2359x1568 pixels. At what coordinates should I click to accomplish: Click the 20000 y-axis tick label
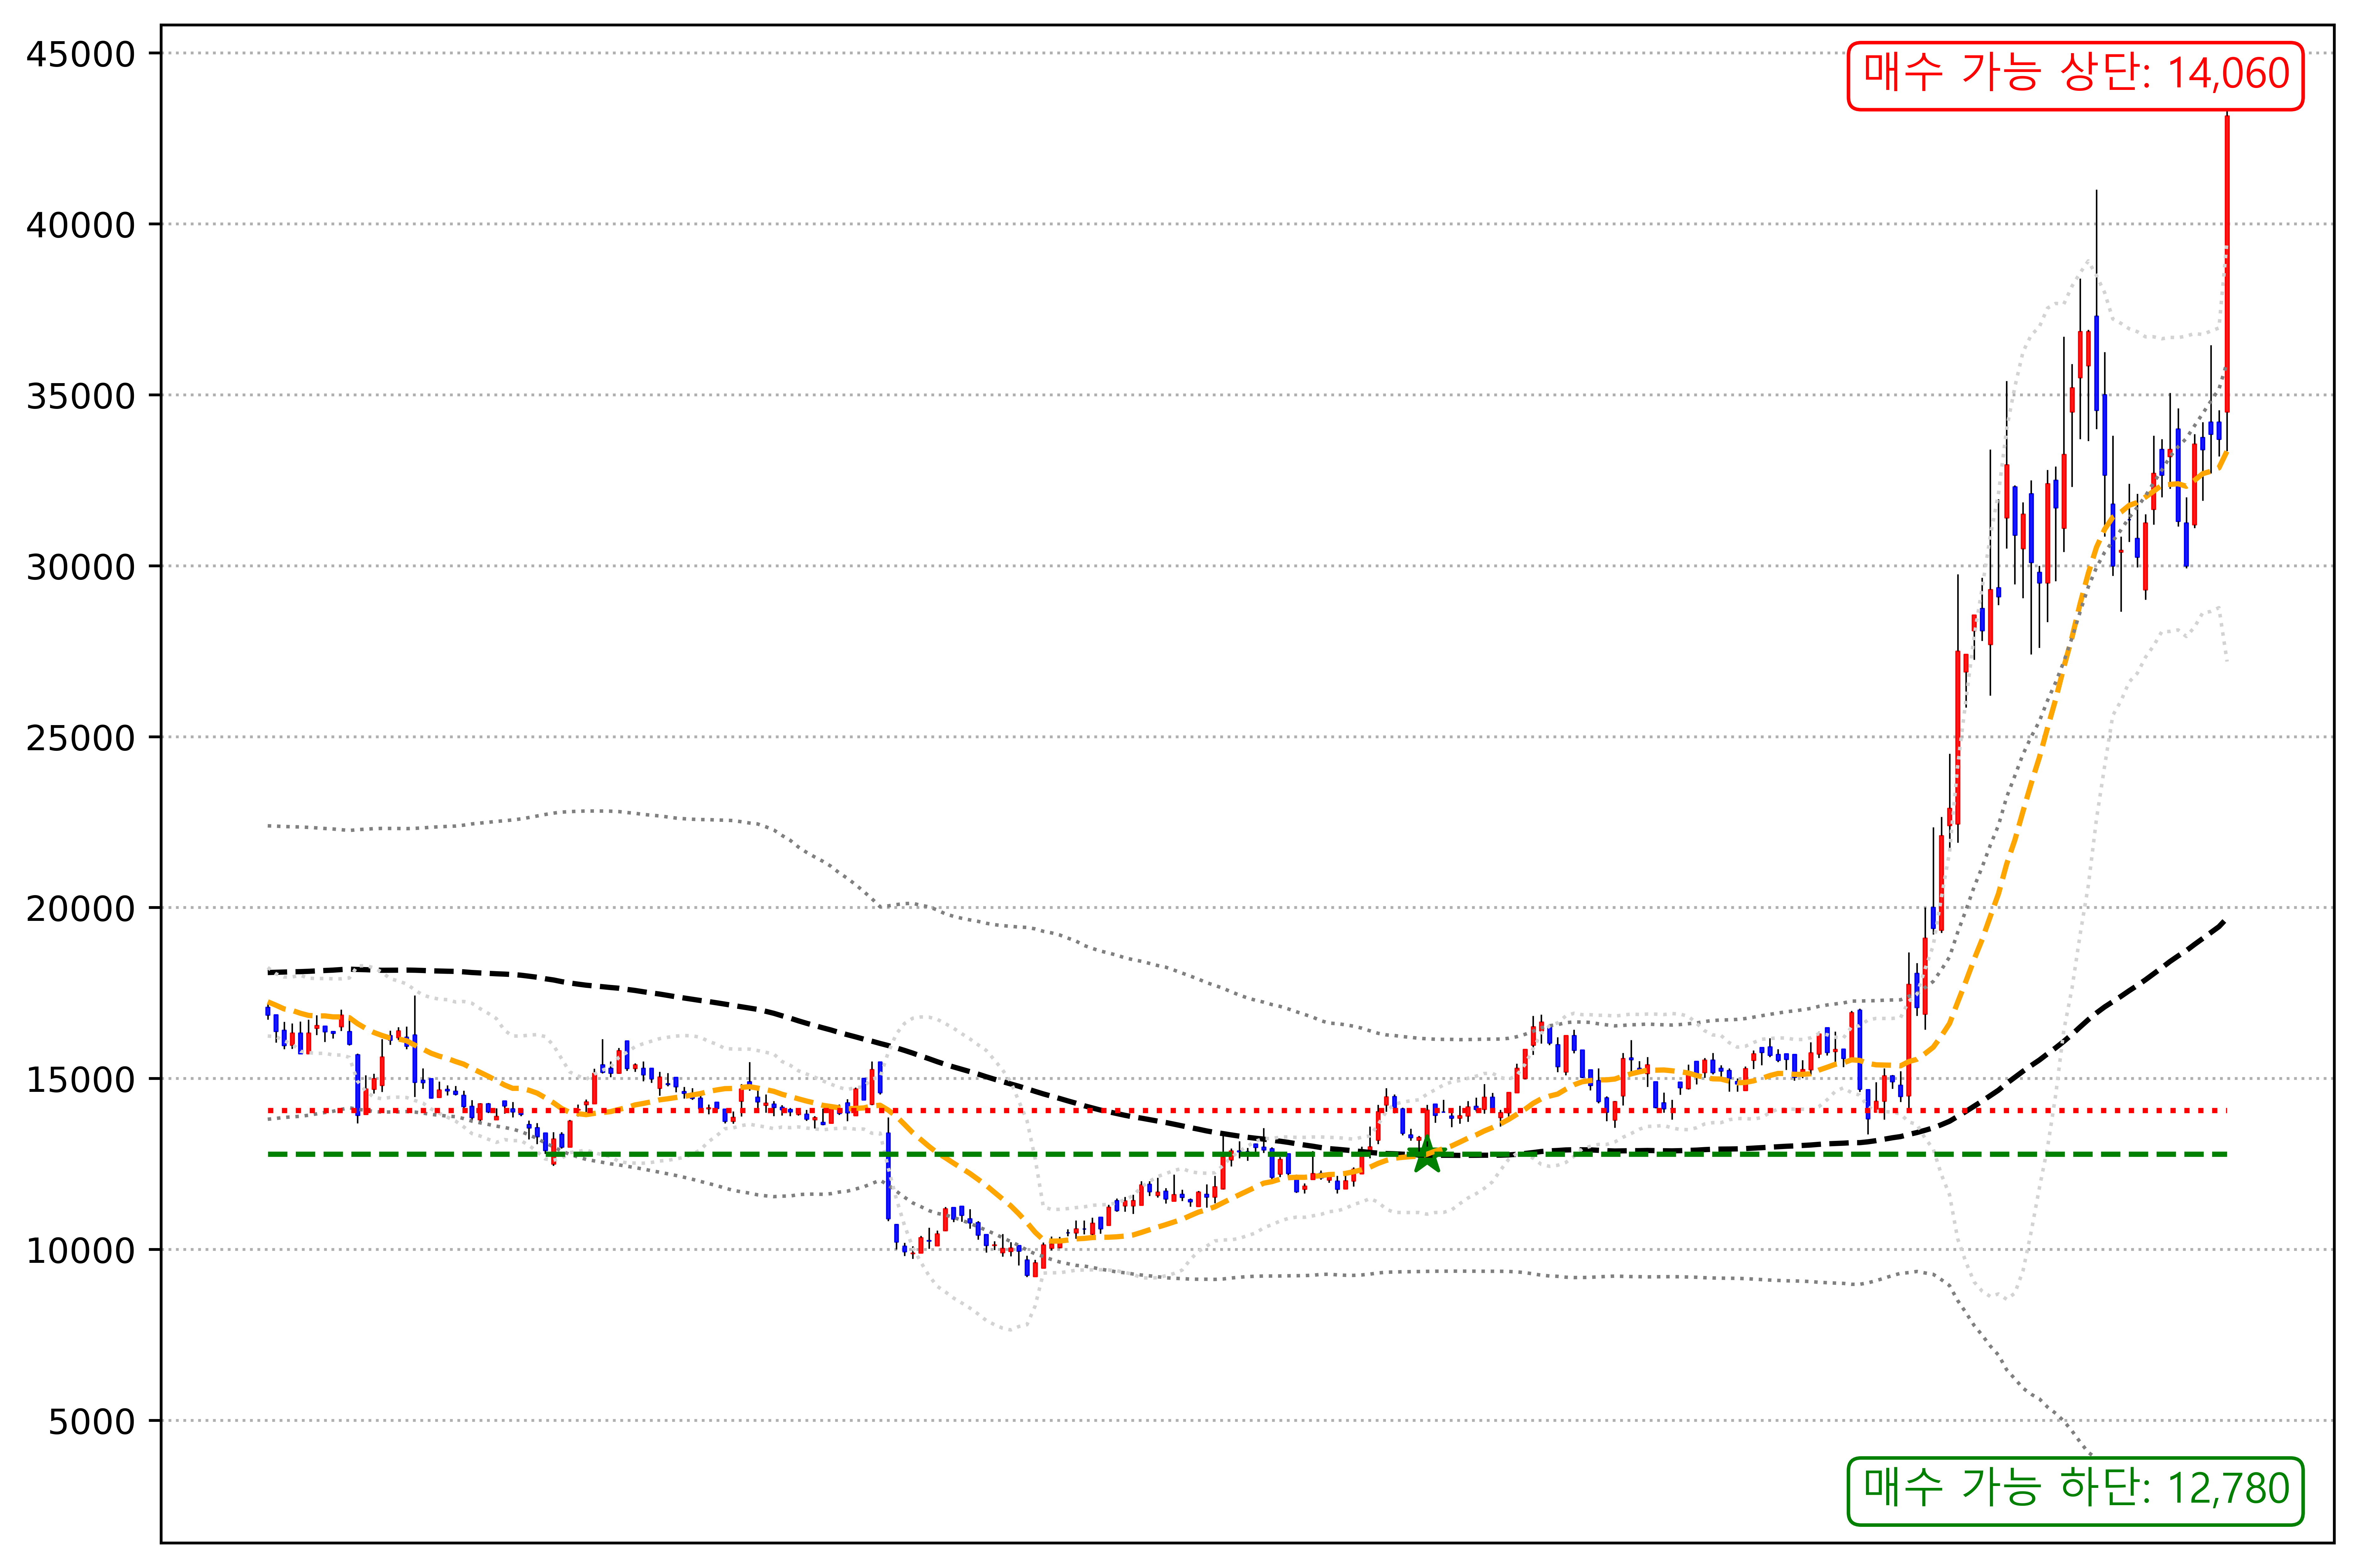click(80, 909)
